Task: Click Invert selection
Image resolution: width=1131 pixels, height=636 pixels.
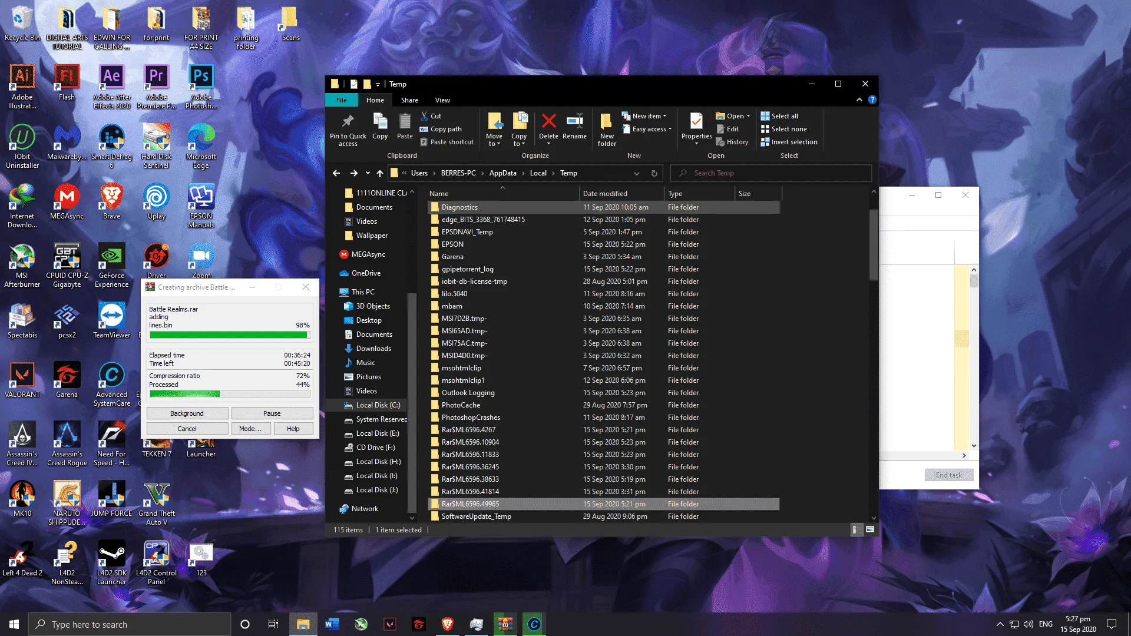Action: 789,142
